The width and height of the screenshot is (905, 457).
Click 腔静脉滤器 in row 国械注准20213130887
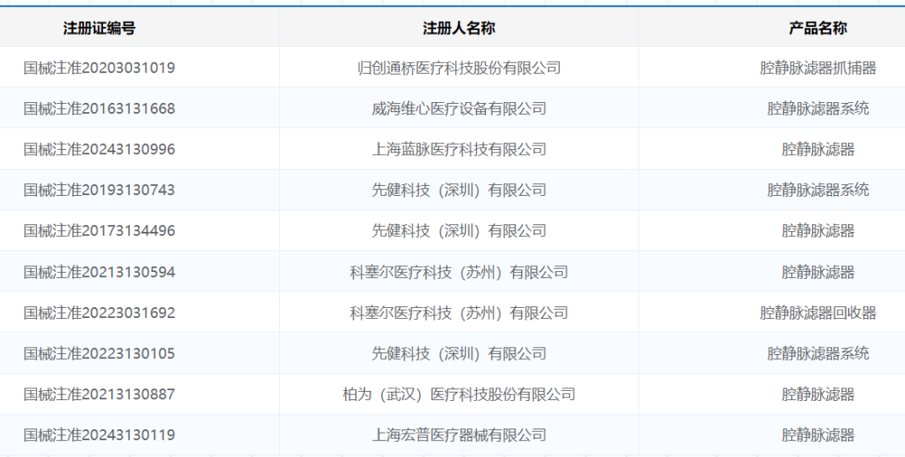click(x=818, y=394)
